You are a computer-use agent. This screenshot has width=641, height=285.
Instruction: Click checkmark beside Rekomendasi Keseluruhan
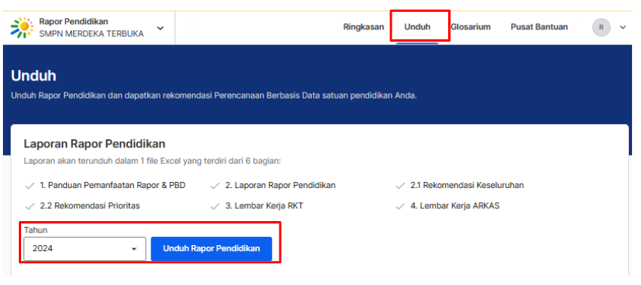(400, 186)
